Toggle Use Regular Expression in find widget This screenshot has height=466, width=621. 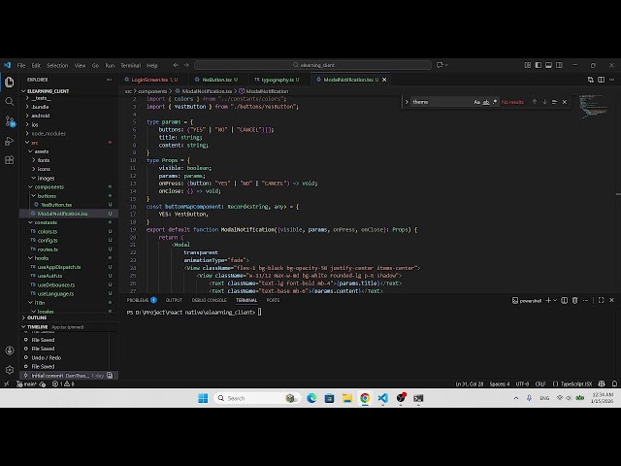[495, 102]
